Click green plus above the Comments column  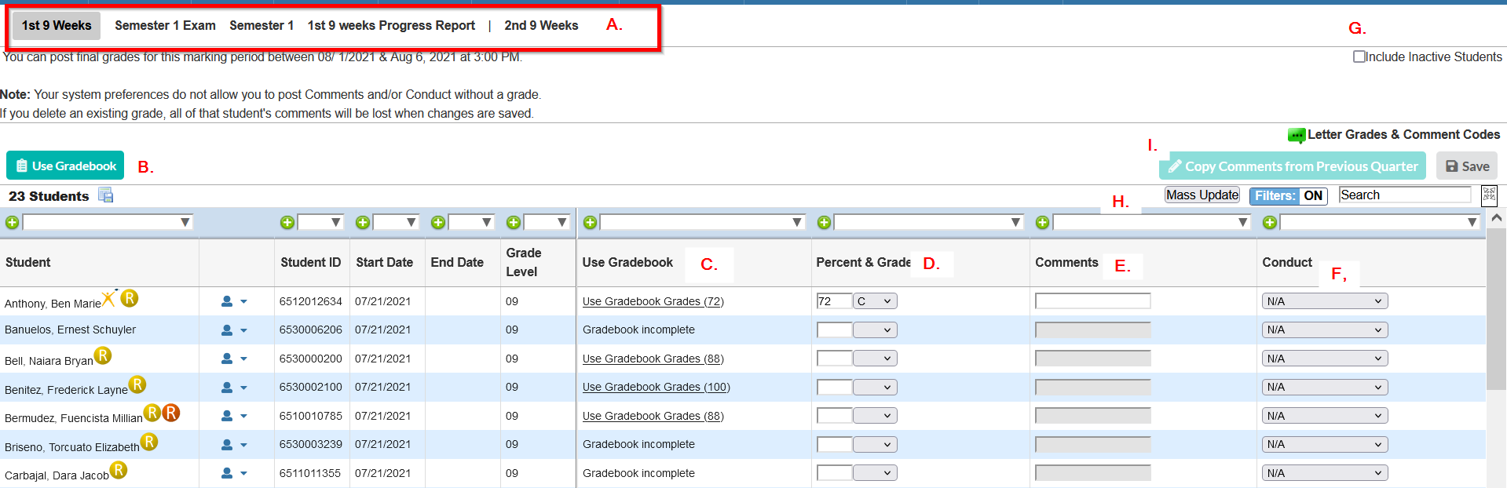[1042, 223]
